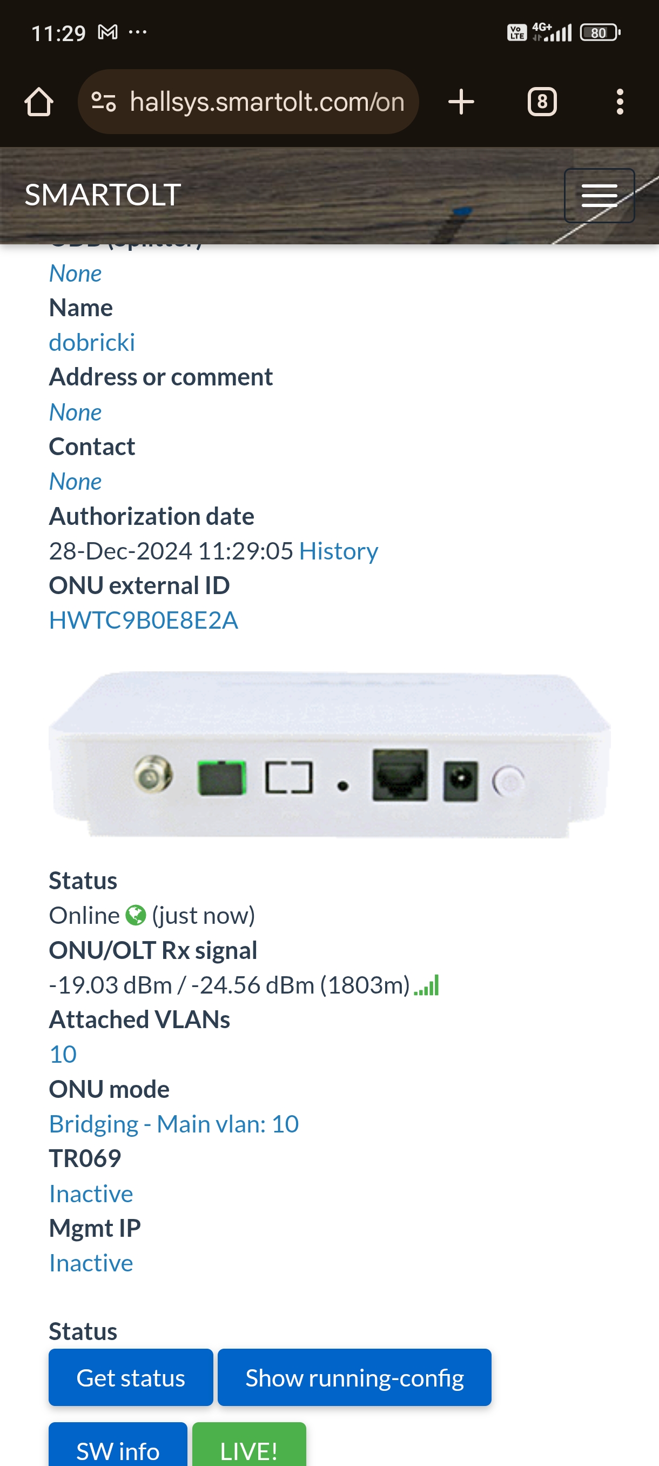Change ONU mode Bridging - Main vlan: 10

173,1124
